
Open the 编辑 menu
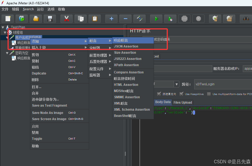[x=15, y=9]
